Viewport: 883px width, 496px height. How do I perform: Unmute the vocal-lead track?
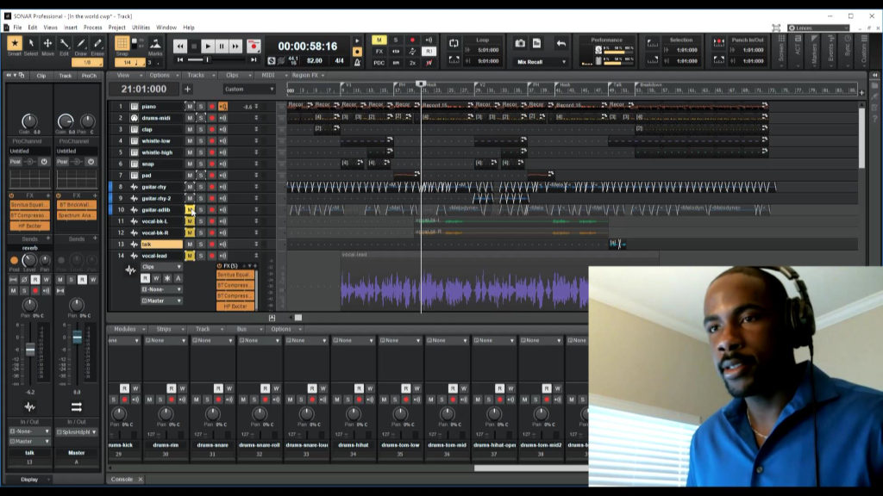click(x=190, y=256)
